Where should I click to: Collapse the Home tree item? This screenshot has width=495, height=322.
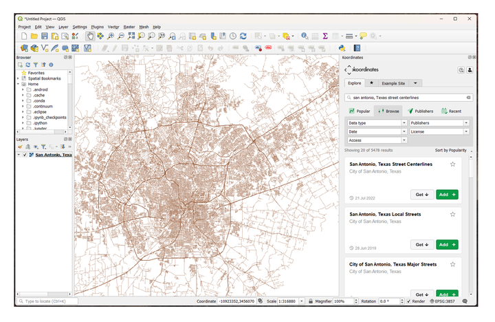point(19,84)
